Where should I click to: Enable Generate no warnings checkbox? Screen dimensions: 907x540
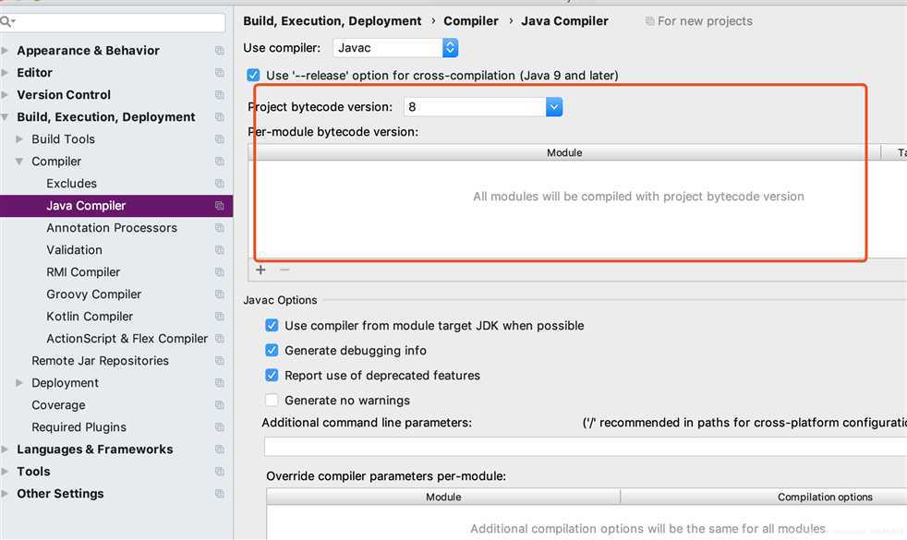click(x=272, y=400)
